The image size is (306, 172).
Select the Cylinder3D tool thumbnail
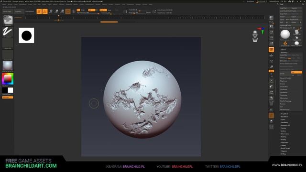point(296,32)
